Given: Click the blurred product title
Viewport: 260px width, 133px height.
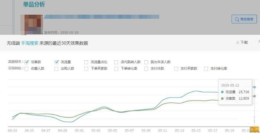Looking at the screenshot, I should (x=102, y=17).
